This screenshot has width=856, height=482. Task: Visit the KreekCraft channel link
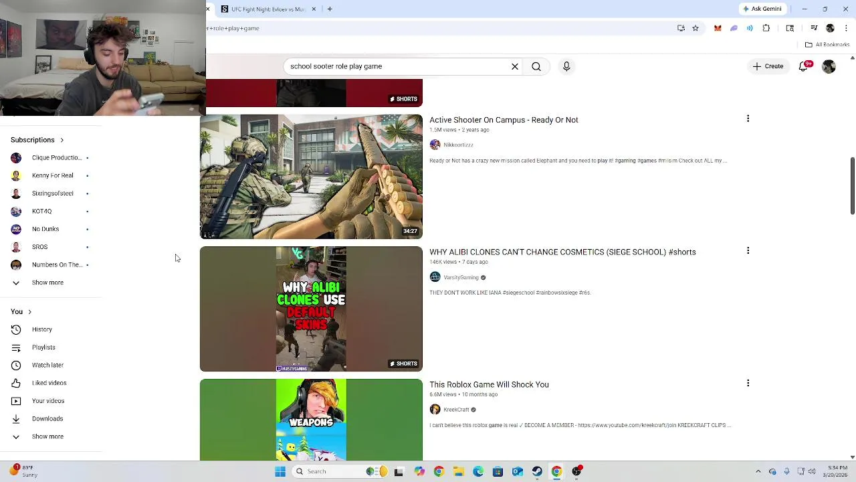tap(456, 410)
